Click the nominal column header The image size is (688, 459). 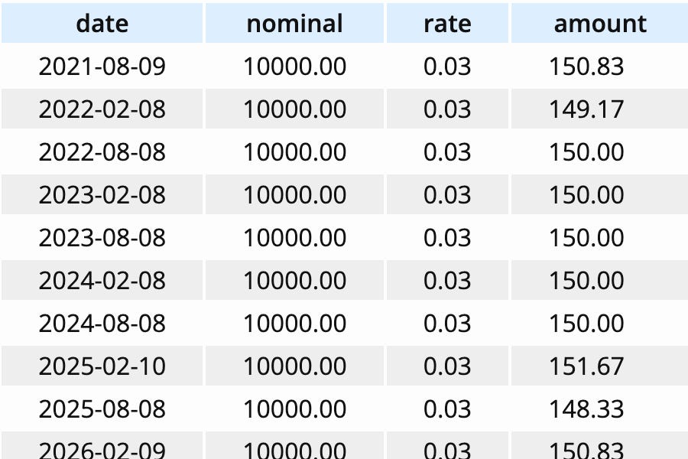point(294,24)
